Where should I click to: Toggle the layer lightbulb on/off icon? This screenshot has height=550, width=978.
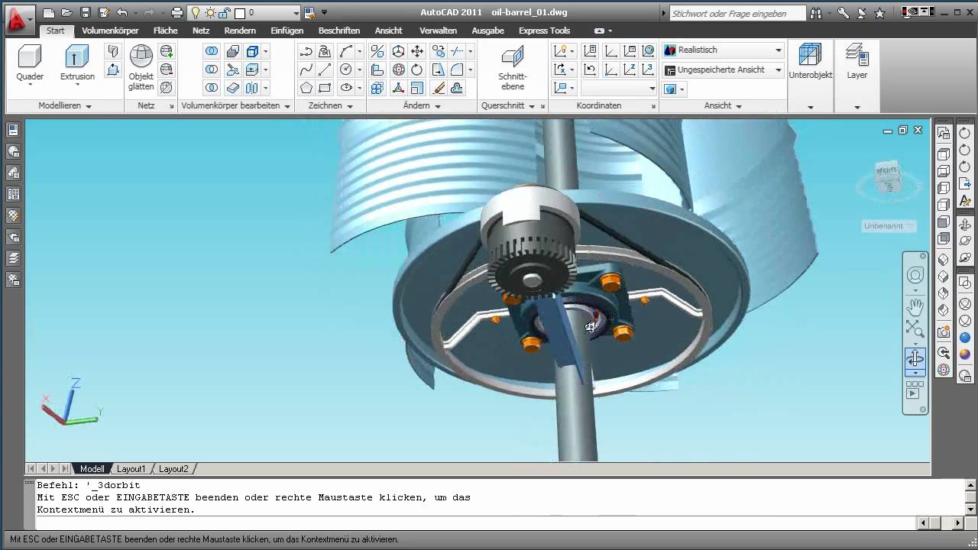pyautogui.click(x=196, y=13)
